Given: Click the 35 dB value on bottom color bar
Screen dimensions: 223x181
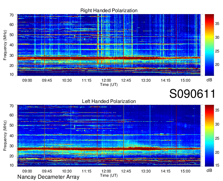Looking at the screenshot, I should [x=217, y=110].
